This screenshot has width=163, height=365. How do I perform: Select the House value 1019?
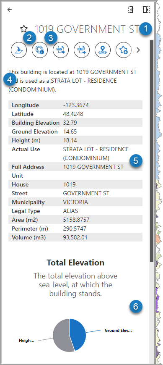(x=69, y=184)
